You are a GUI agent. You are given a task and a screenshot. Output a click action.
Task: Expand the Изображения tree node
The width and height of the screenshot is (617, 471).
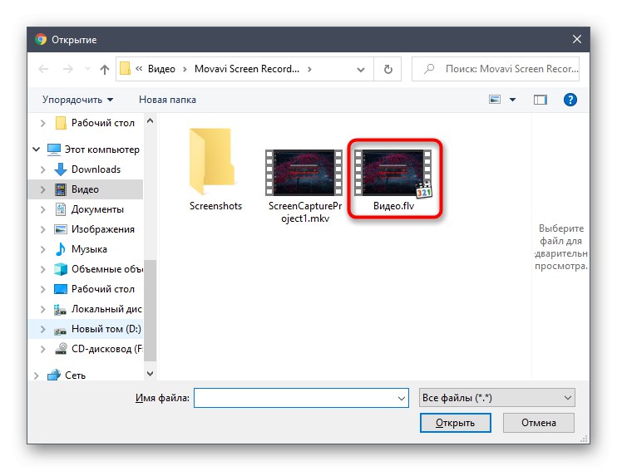click(x=43, y=229)
